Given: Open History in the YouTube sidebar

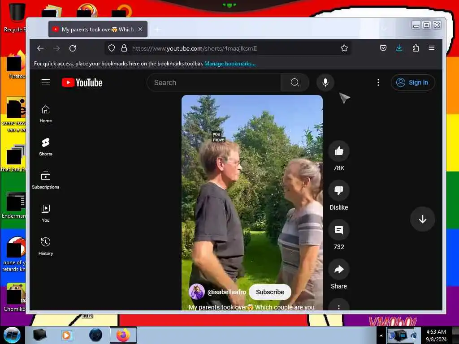Looking at the screenshot, I should click(x=46, y=247).
